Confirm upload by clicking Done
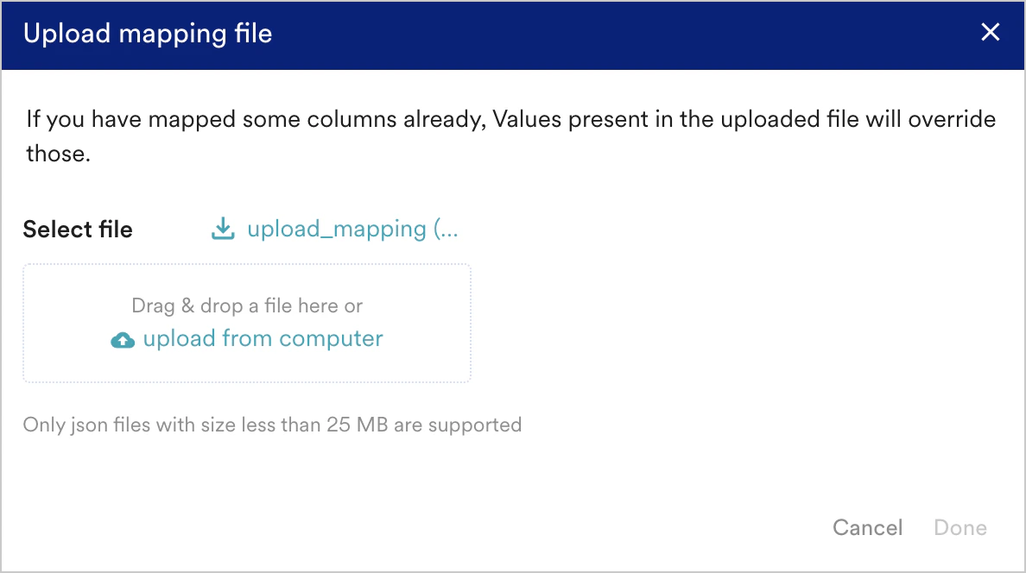This screenshot has height=573, width=1026. pos(959,527)
